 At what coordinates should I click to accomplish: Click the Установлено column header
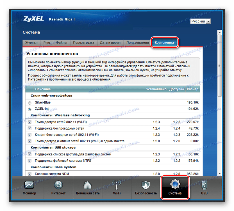tap(156, 89)
